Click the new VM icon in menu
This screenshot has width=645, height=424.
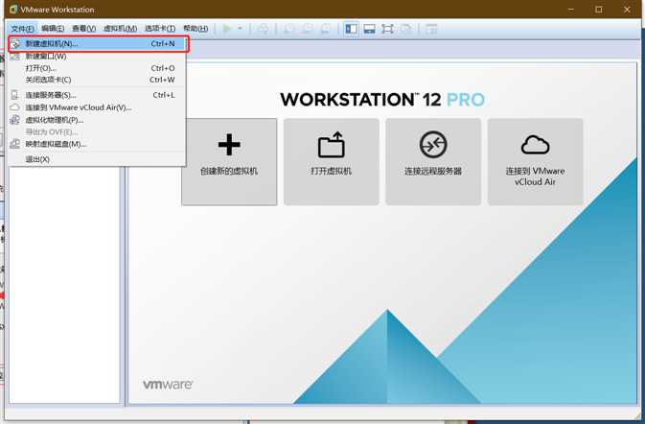click(x=15, y=43)
